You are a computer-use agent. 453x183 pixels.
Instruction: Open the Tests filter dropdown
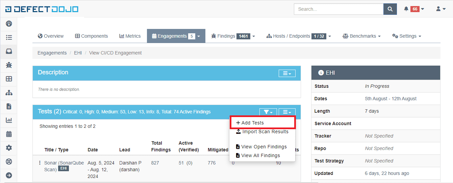(268, 112)
